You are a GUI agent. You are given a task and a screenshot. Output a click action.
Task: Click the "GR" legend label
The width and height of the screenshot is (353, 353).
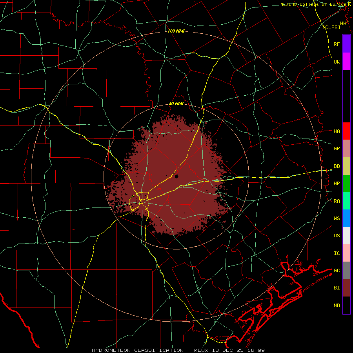point(337,149)
